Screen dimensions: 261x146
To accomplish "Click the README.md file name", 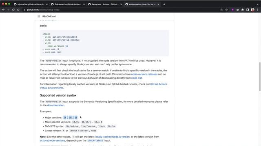I will pyautogui.click(x=49, y=16).
